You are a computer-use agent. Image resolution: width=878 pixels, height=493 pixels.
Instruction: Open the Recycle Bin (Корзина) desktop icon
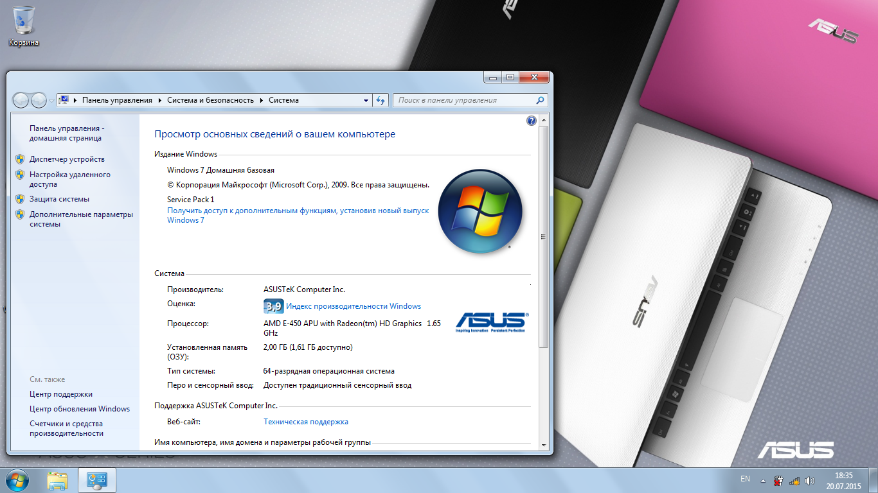pos(24,26)
